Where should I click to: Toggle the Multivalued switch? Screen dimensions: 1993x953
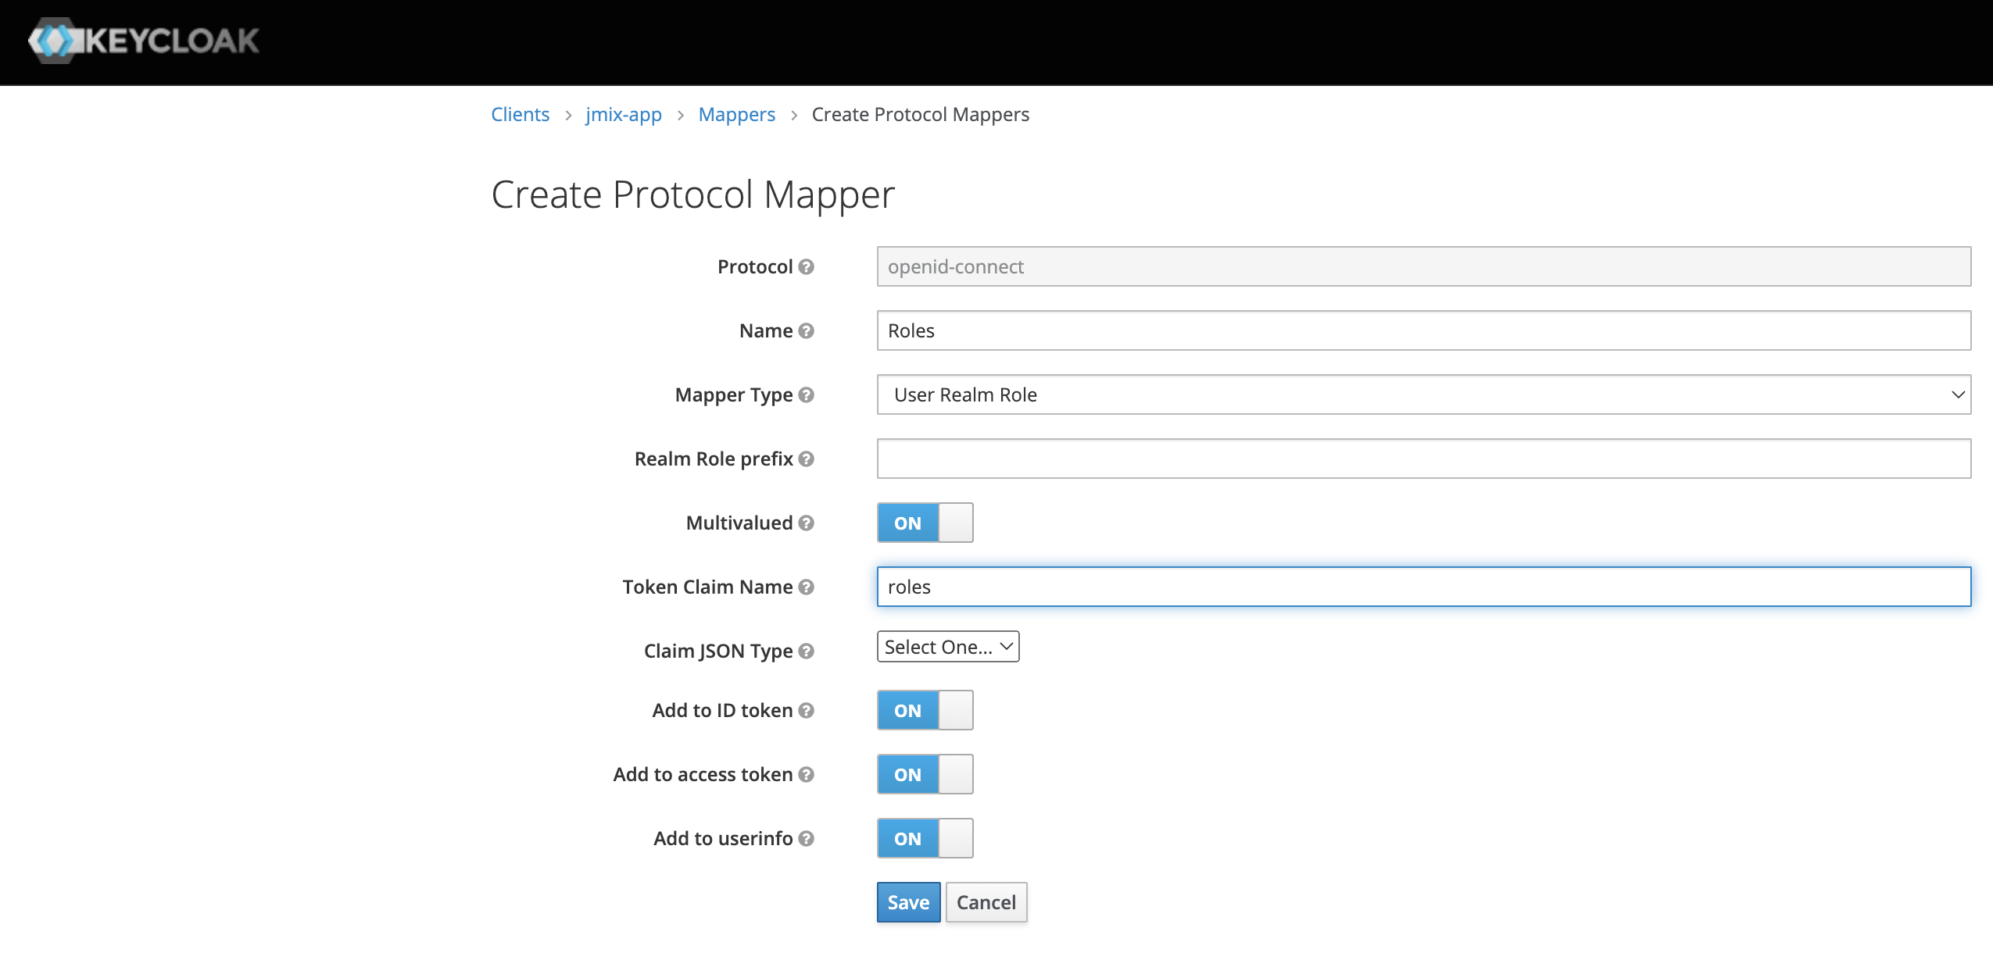click(925, 523)
